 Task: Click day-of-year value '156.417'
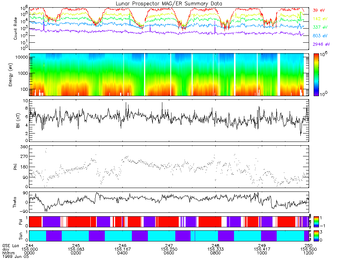262,249
